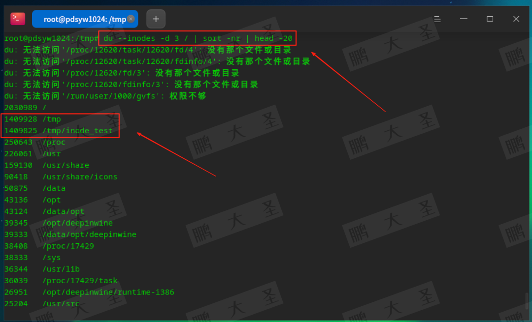The width and height of the screenshot is (532, 322).
Task: Click the du --inodes command text
Action: click(198, 38)
